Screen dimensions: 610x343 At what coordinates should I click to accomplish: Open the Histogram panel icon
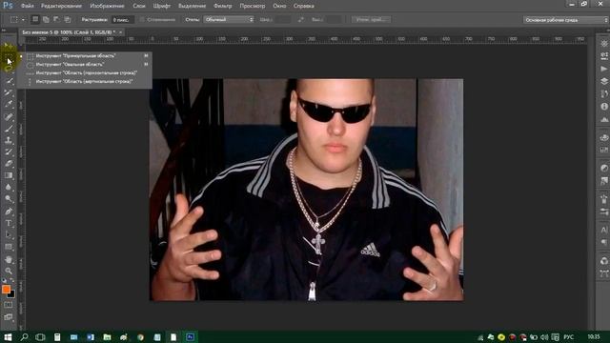[x=603, y=119]
